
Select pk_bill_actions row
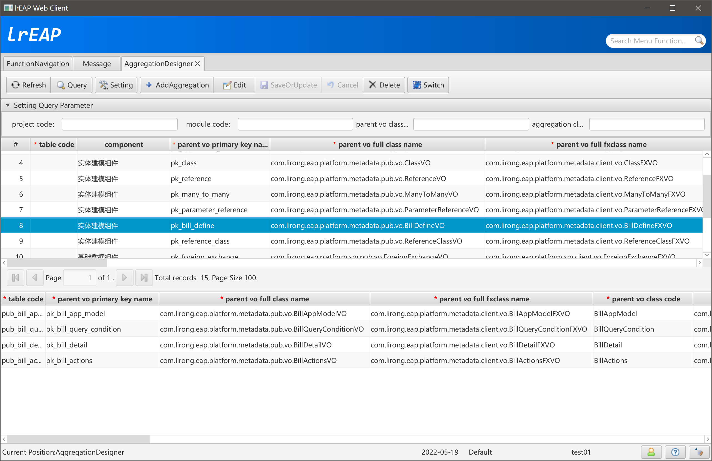(356, 360)
